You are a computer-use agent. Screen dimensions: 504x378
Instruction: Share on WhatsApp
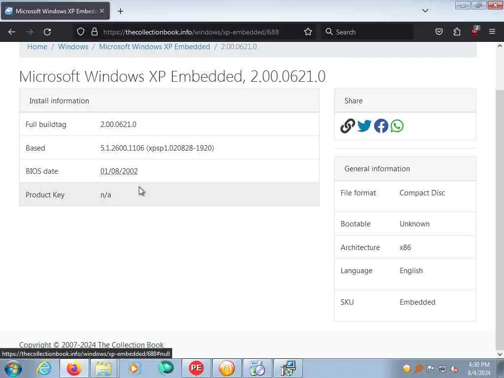click(397, 126)
